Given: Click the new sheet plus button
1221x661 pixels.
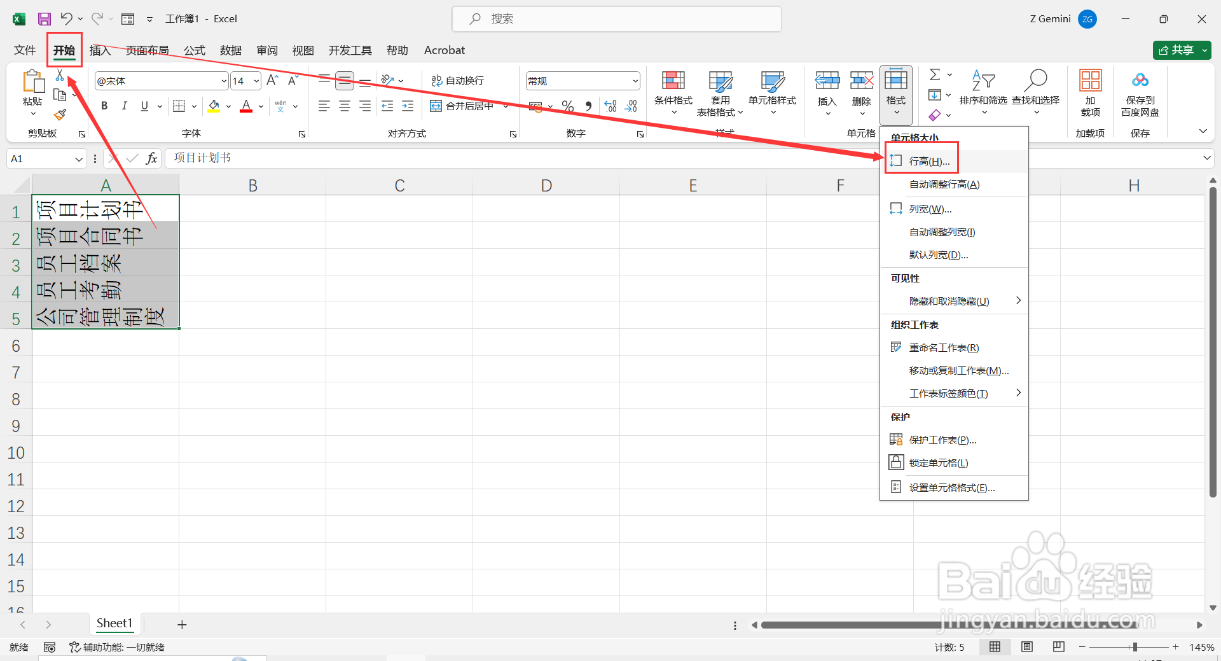Looking at the screenshot, I should pyautogui.click(x=182, y=625).
